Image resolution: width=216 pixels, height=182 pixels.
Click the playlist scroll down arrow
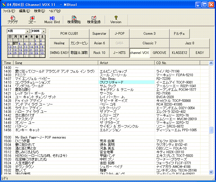click(x=211, y=172)
